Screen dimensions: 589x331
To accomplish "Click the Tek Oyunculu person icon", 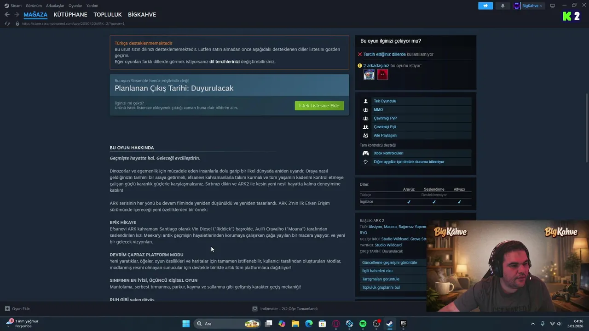I will (366, 101).
